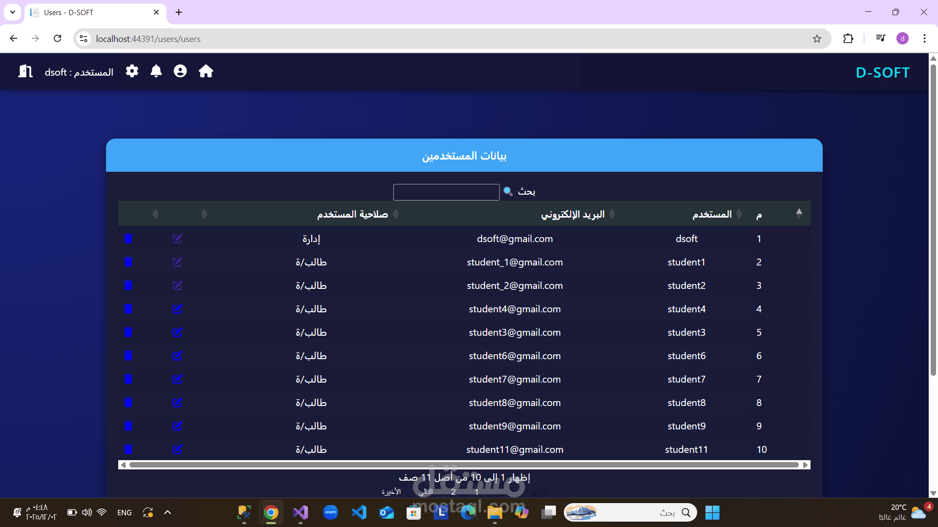Edit the dsoft user row
Image resolution: width=938 pixels, height=527 pixels.
pyautogui.click(x=177, y=239)
